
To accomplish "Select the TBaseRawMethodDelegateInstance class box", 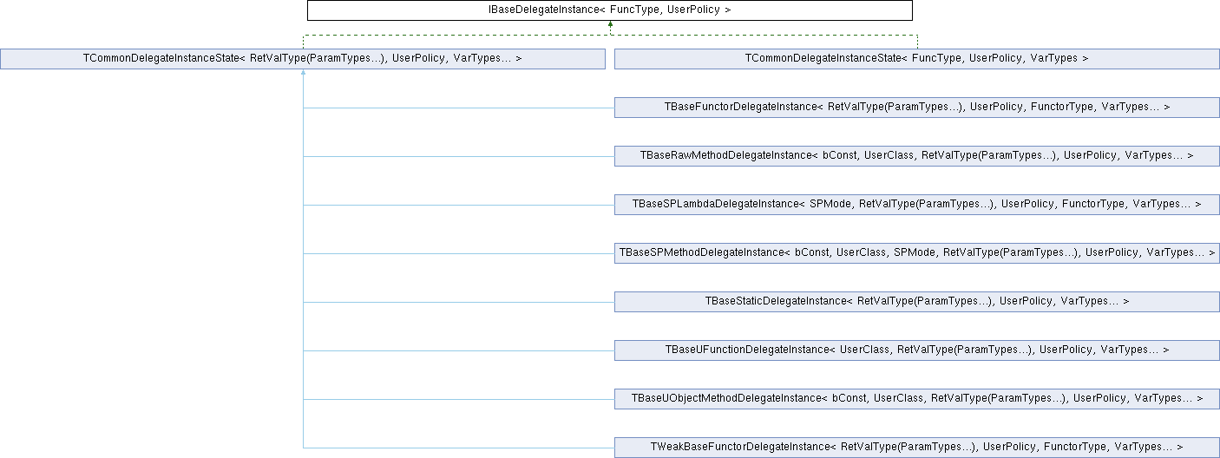I will [916, 156].
